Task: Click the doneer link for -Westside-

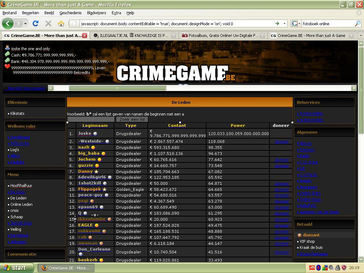Action: [282, 141]
